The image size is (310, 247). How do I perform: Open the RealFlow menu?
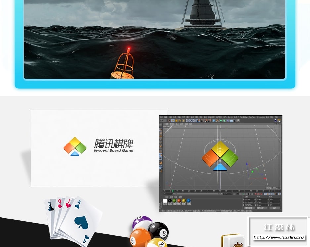click(252, 117)
